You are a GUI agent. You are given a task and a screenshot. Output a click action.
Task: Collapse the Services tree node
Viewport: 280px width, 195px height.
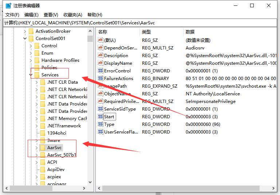[31, 75]
